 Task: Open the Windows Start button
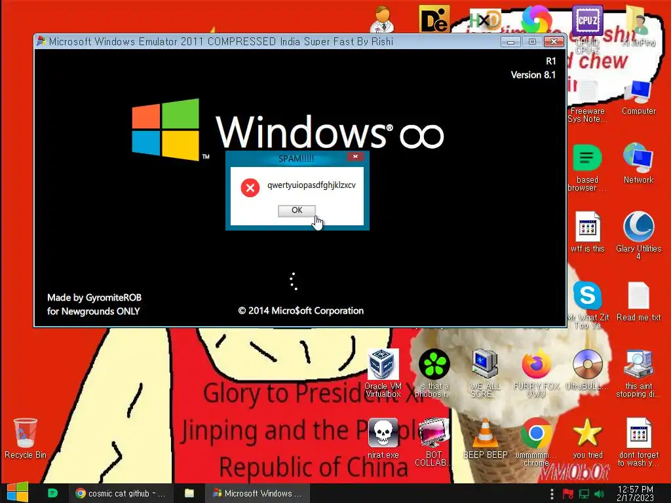(17, 493)
